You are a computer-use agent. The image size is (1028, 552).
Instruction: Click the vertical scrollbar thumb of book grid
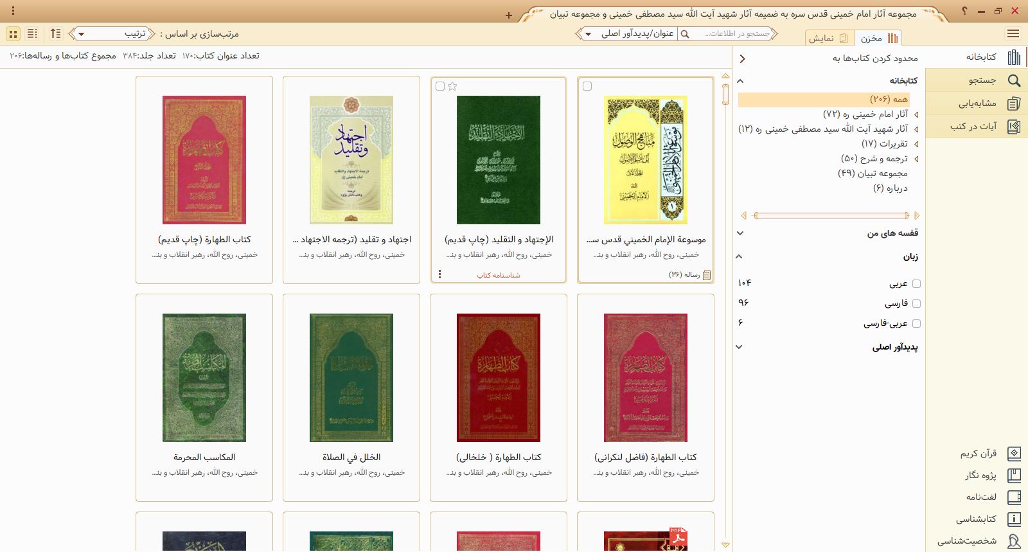click(725, 94)
